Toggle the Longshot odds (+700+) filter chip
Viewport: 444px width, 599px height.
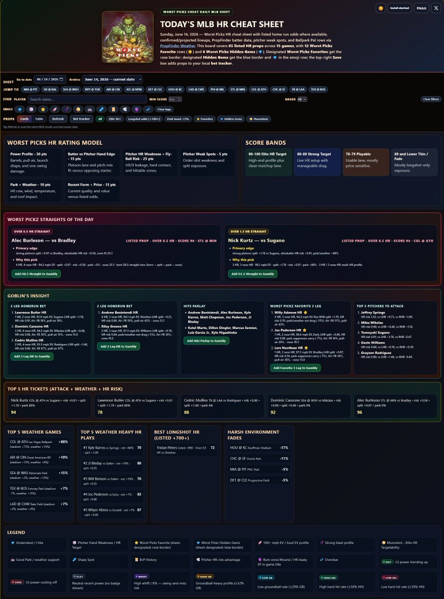[x=144, y=119]
